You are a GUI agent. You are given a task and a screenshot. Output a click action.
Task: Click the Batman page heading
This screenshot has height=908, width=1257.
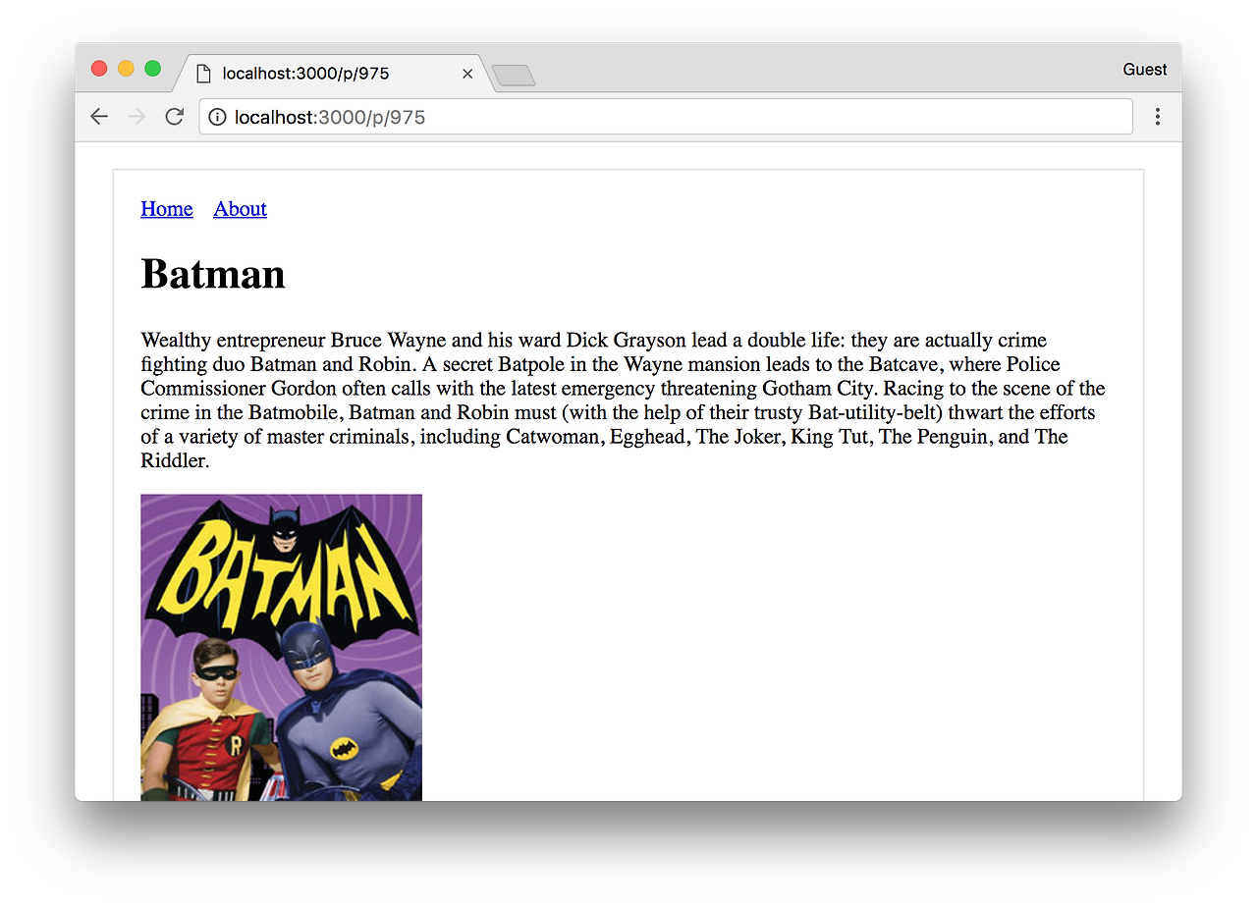click(x=213, y=273)
